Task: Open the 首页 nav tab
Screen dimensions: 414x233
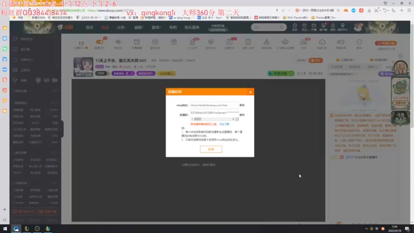Action: 90,27
